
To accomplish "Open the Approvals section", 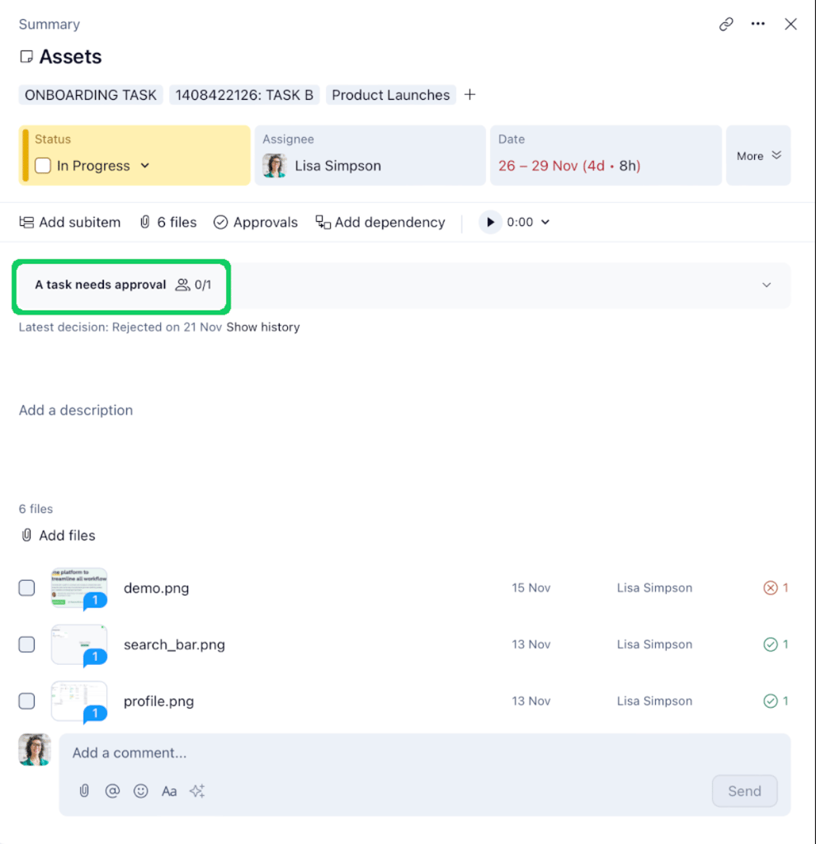I will click(x=255, y=222).
